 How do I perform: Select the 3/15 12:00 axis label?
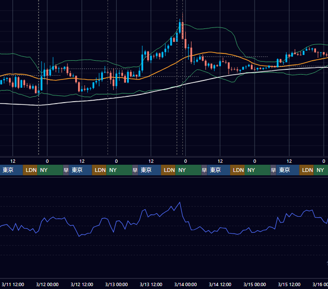(x=289, y=284)
